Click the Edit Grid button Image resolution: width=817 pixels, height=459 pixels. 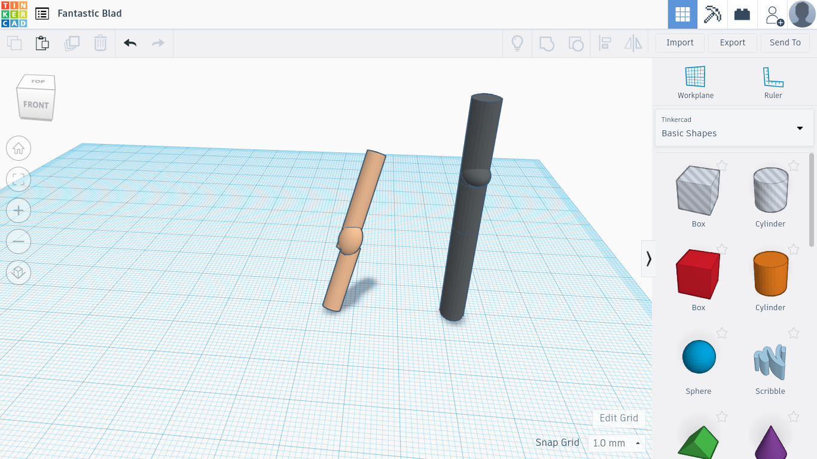pos(619,418)
